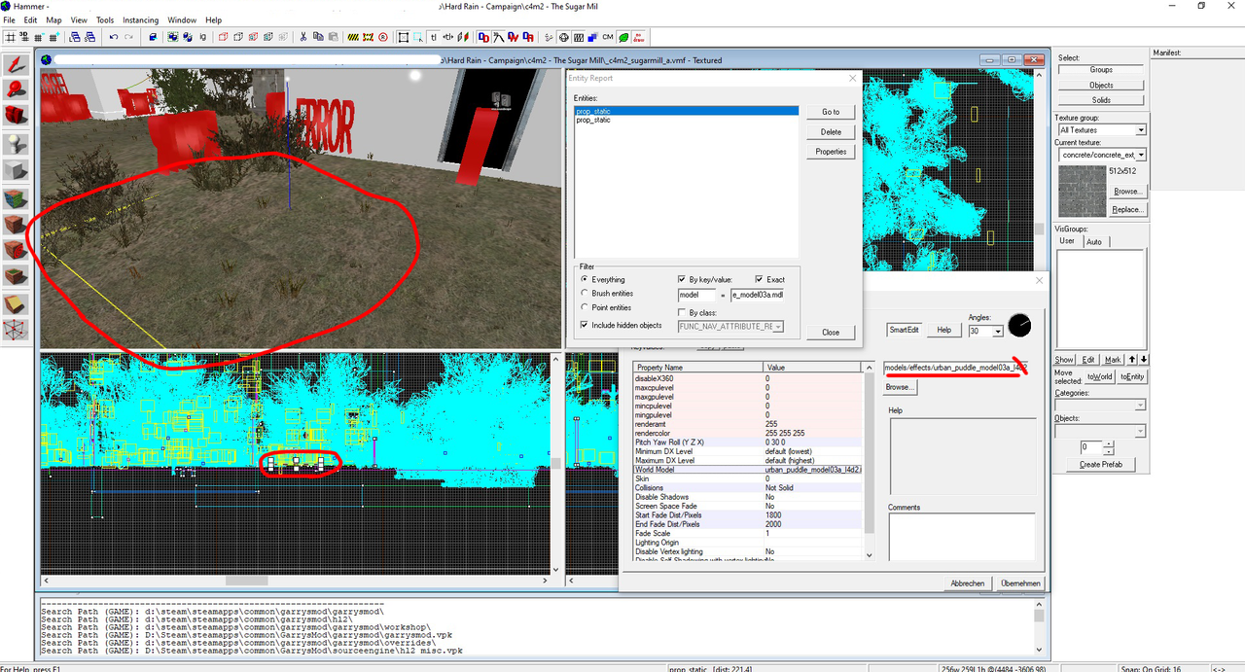This screenshot has width=1245, height=672.
Task: Click the larger grid toolbar icon
Action: [x=54, y=37]
